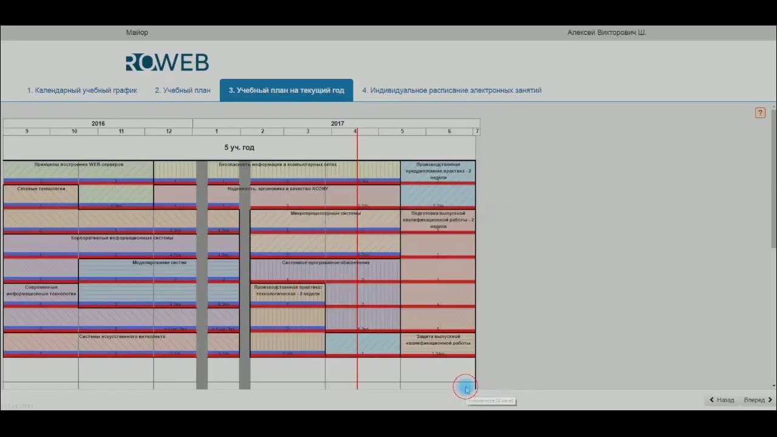Select Корпоративные информационные системы block

coord(121,246)
